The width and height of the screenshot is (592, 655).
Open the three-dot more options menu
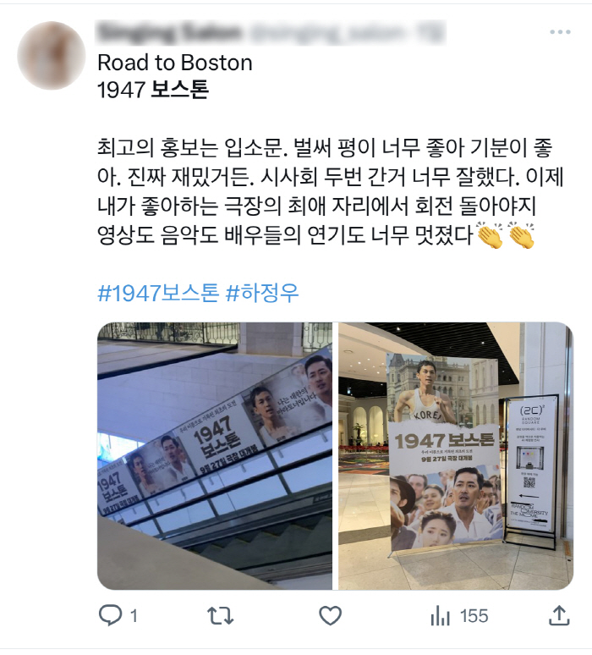(x=560, y=32)
